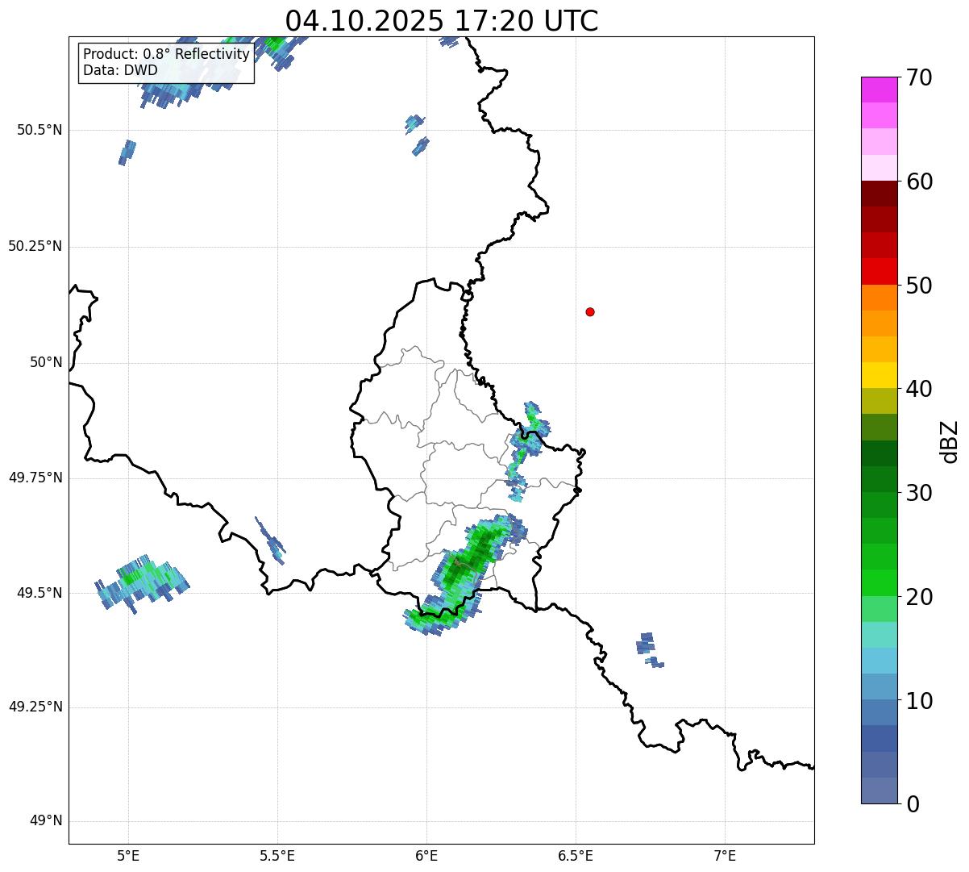Click the latitude label "50°N"

point(46,362)
